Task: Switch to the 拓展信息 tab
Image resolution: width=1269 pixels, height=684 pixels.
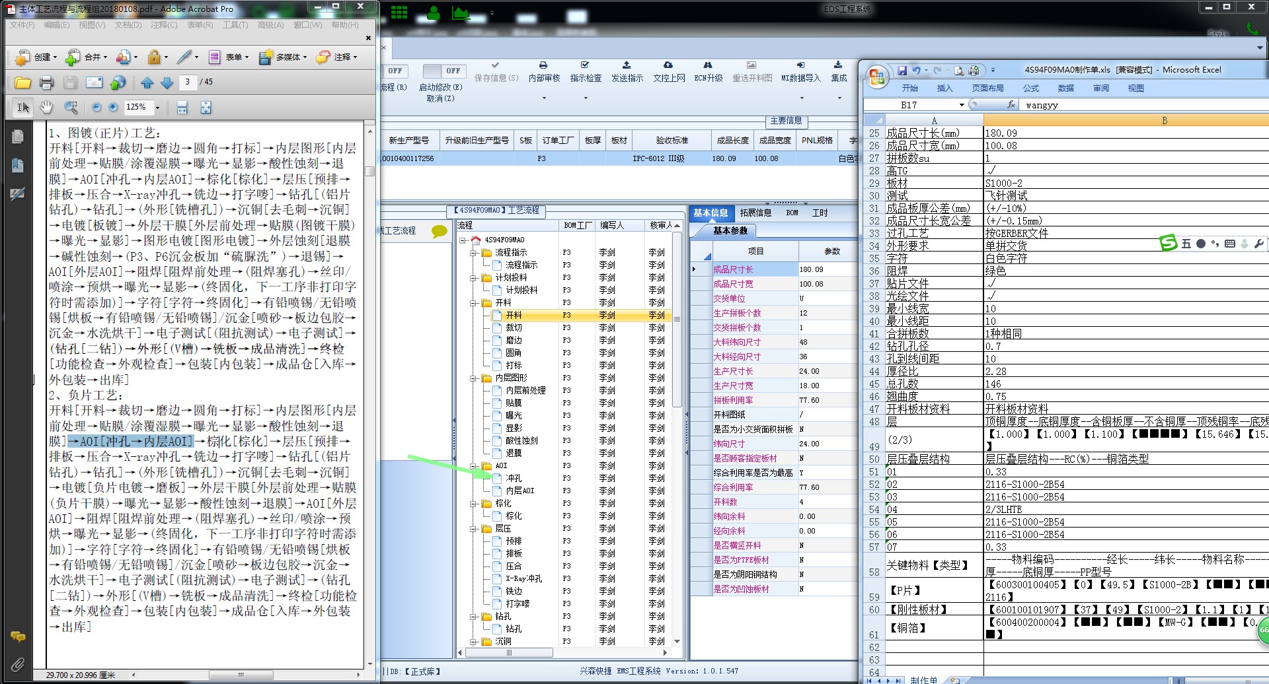Action: pyautogui.click(x=755, y=213)
